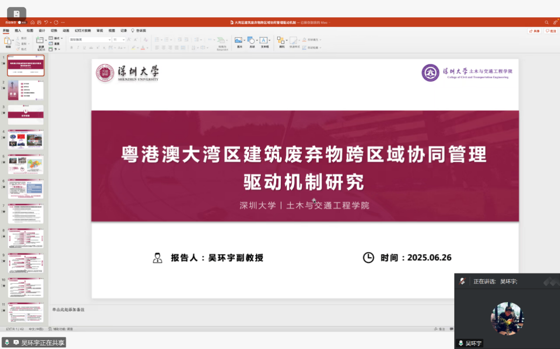Select slide 5 thumbnail in the panel
Image resolution: width=560 pixels, height=349 pixels.
pos(26,164)
